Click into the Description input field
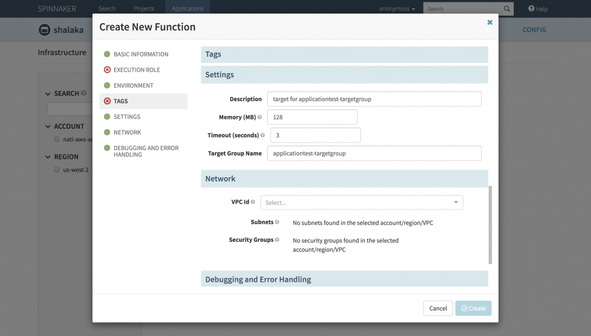 click(374, 99)
